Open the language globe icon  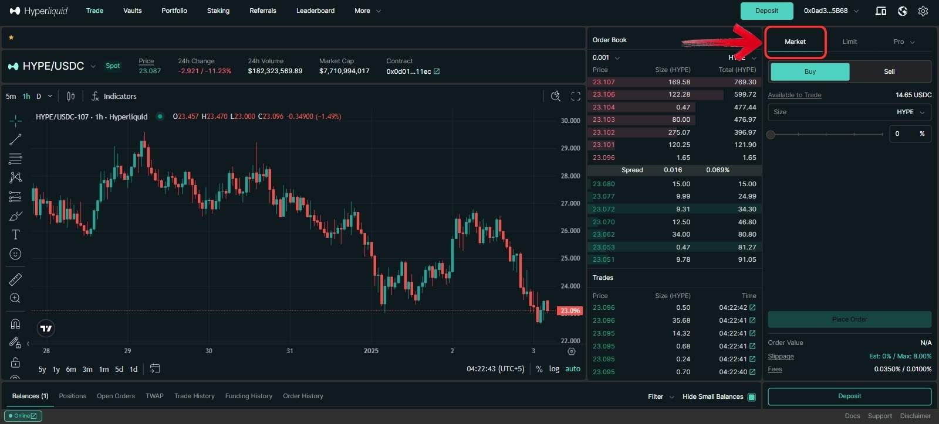pos(903,11)
